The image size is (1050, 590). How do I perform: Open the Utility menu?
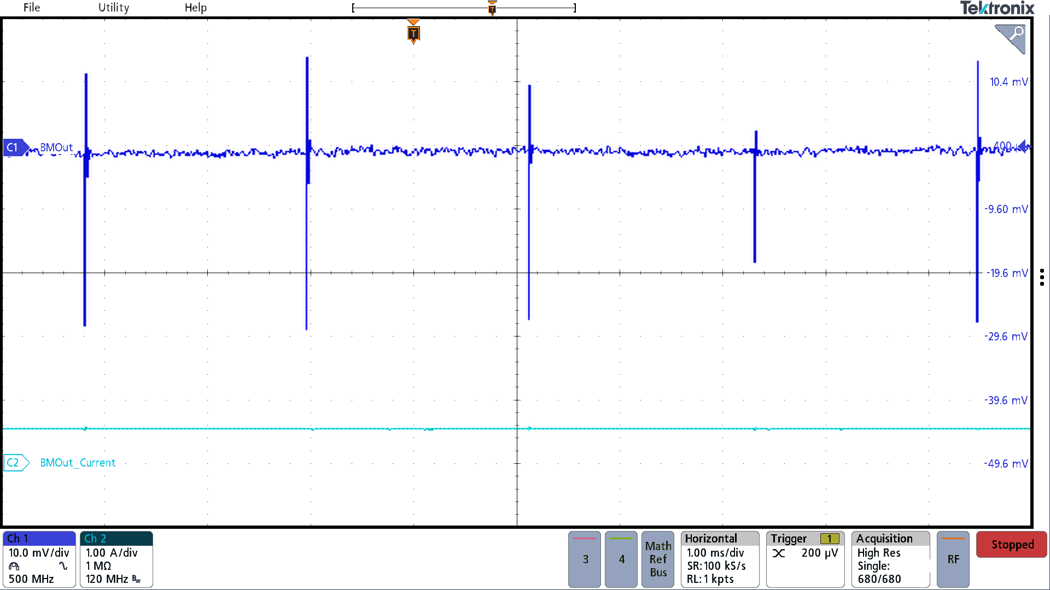pyautogui.click(x=113, y=8)
